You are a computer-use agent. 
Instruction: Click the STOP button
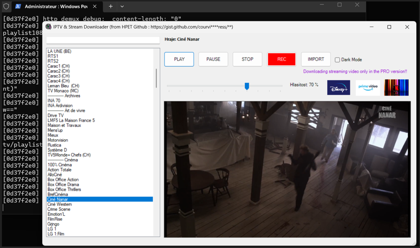click(x=247, y=59)
